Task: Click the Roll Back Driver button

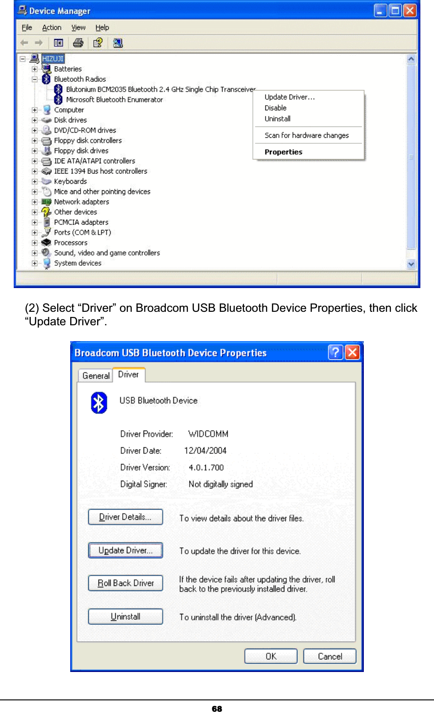Action: (x=125, y=583)
